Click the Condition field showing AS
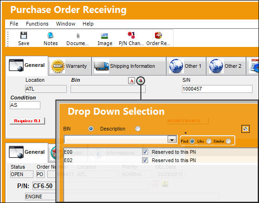Screen dimensions: 259x203 click(25, 105)
